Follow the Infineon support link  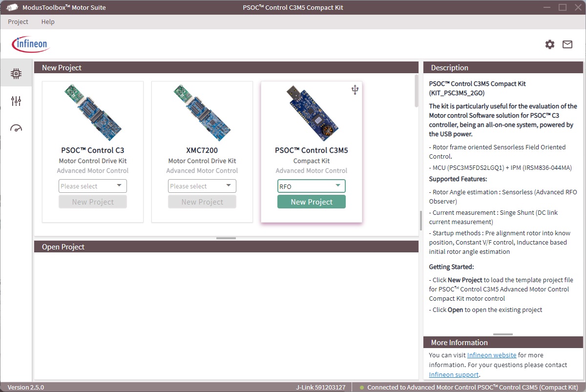point(454,374)
